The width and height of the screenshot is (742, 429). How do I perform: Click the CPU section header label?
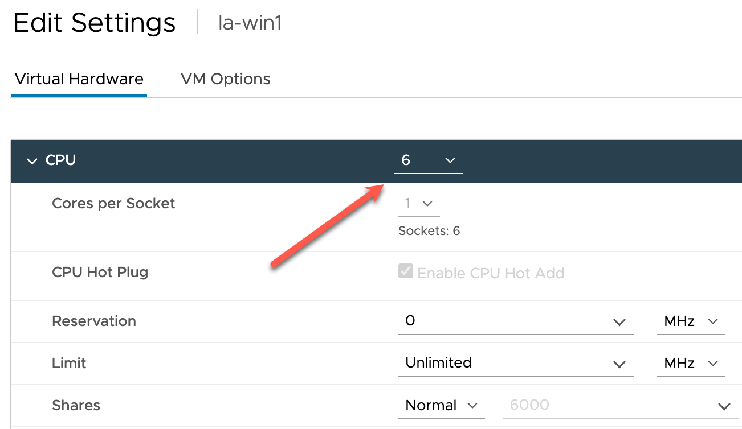click(60, 160)
